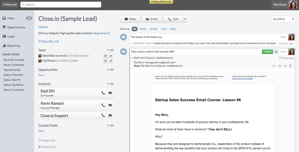This screenshot has height=152, width=299.
Task: Open the Qualified status dropdown
Action: 283,19
